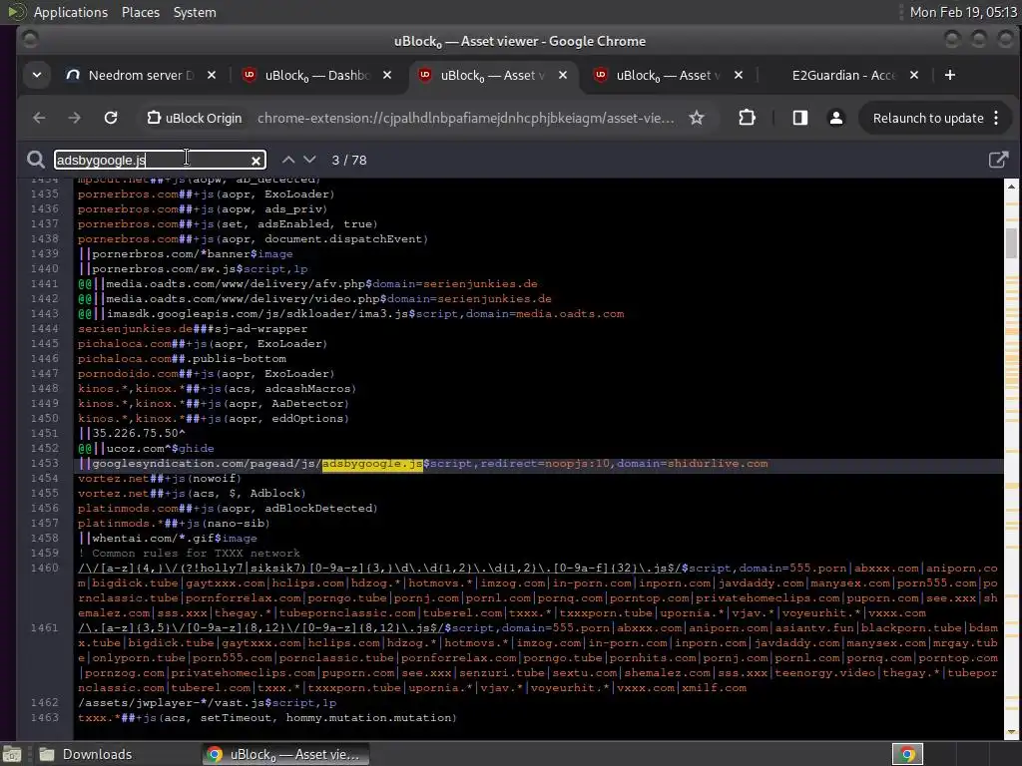Clear the adsbygoogle.js search field

(x=256, y=161)
